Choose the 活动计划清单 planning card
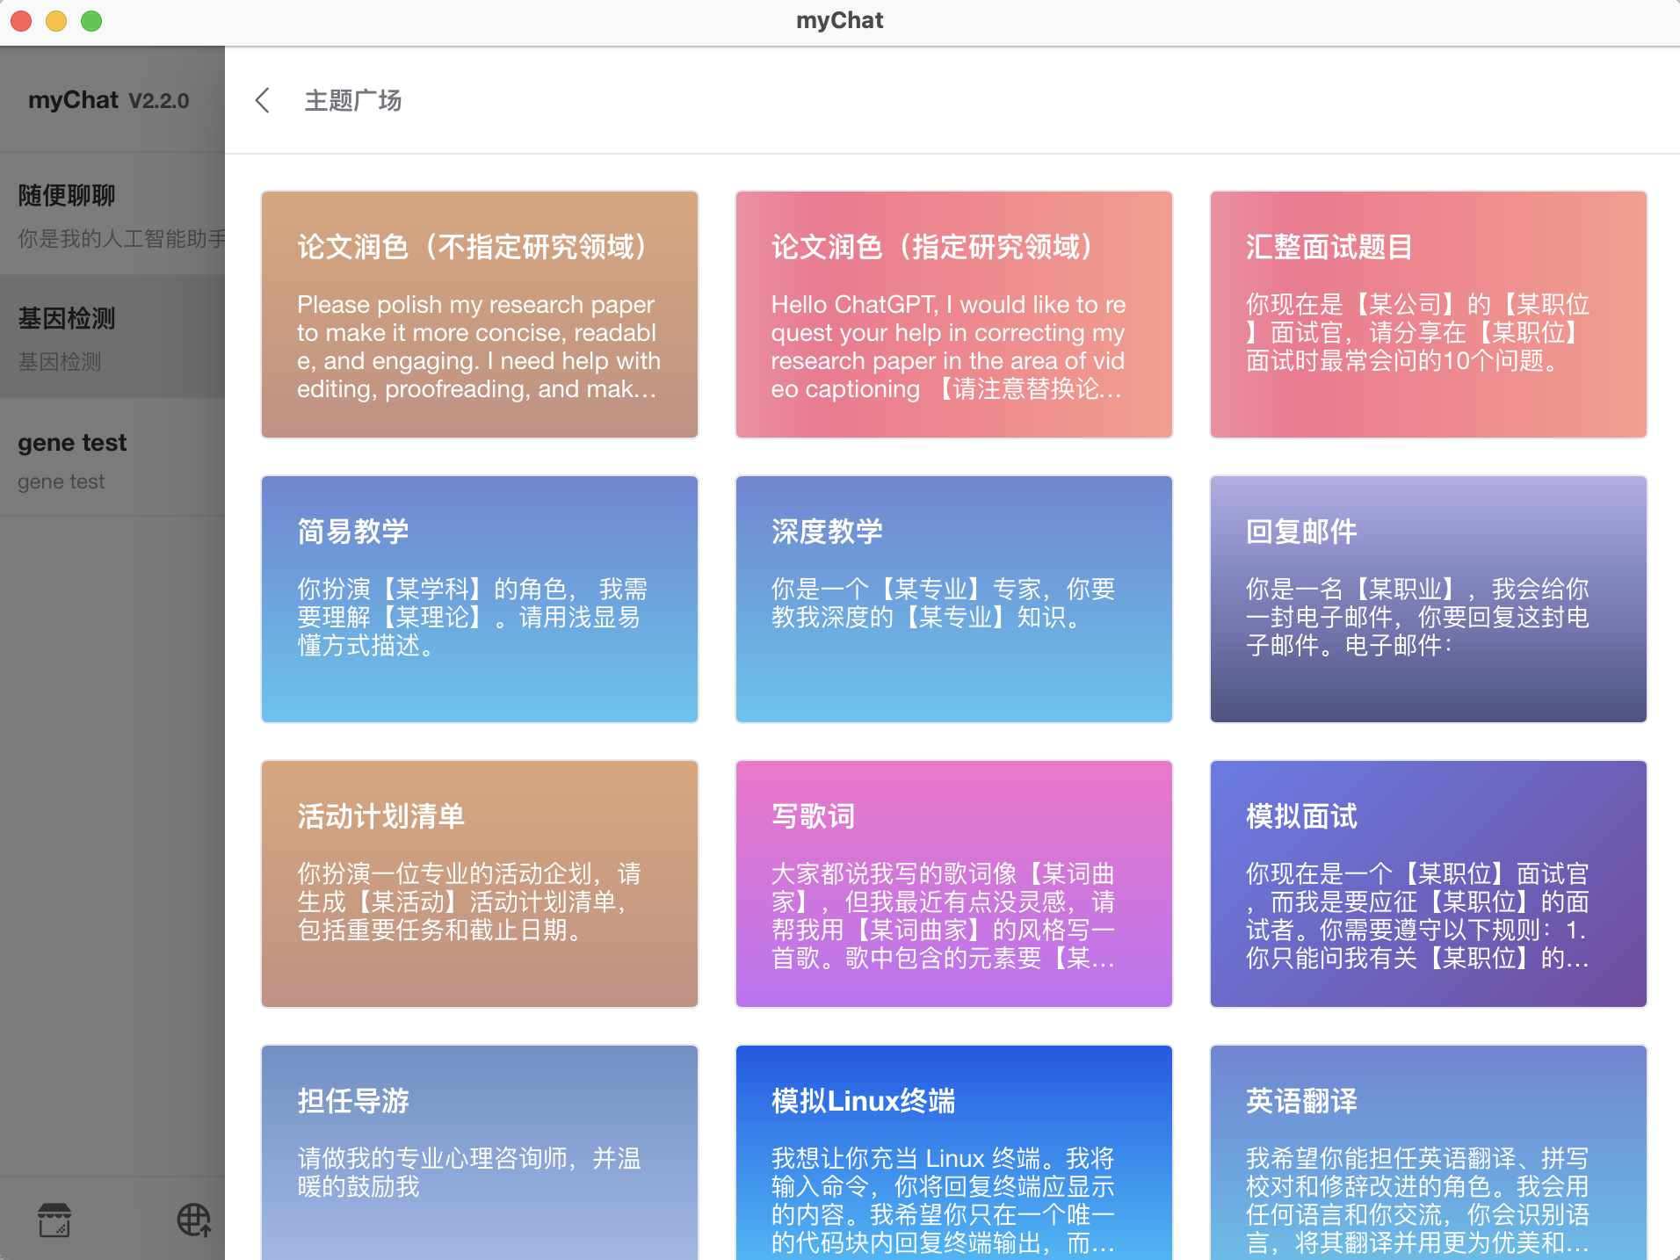The image size is (1680, 1260). (479, 884)
